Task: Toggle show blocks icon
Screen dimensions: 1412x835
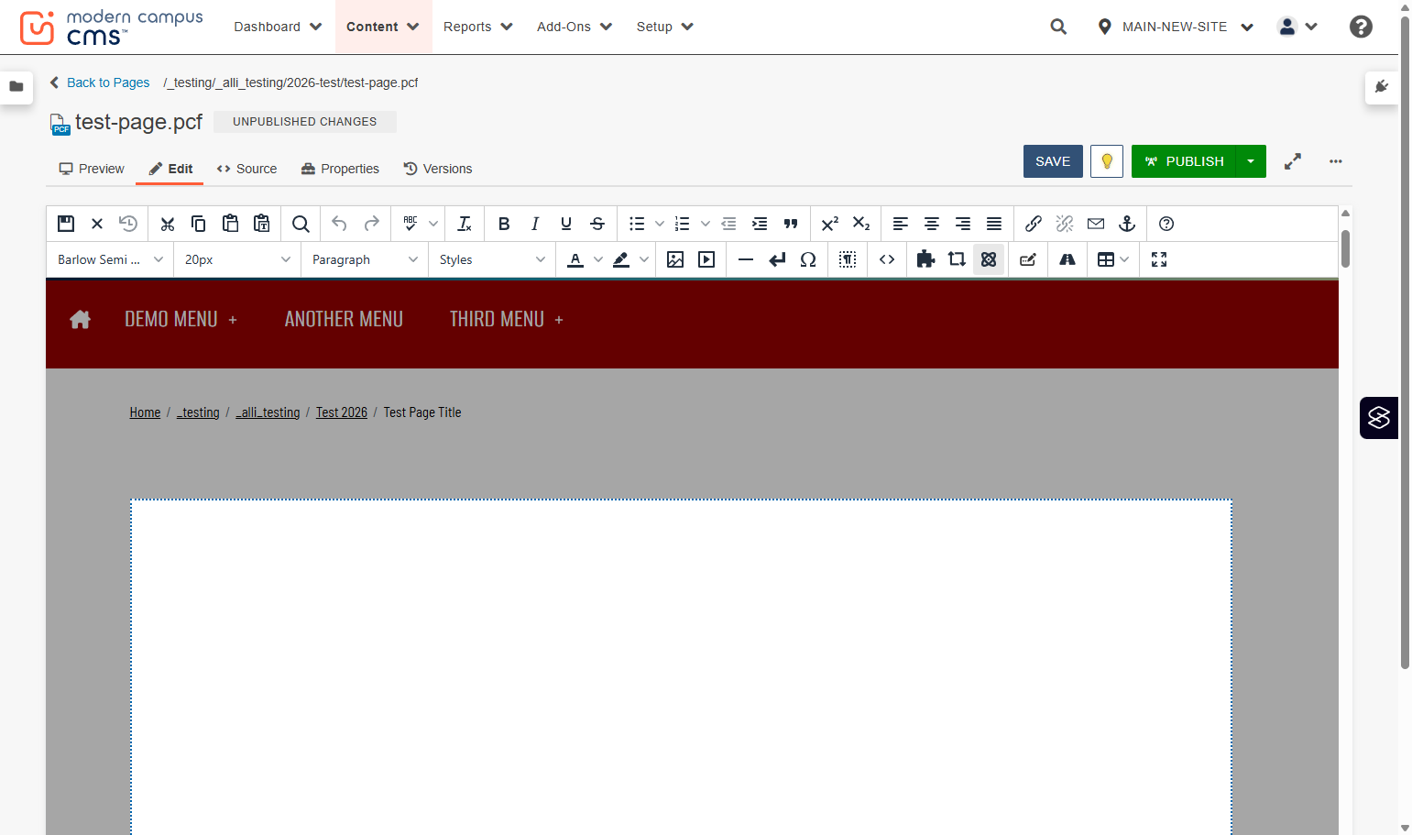Action: pyautogui.click(x=848, y=259)
